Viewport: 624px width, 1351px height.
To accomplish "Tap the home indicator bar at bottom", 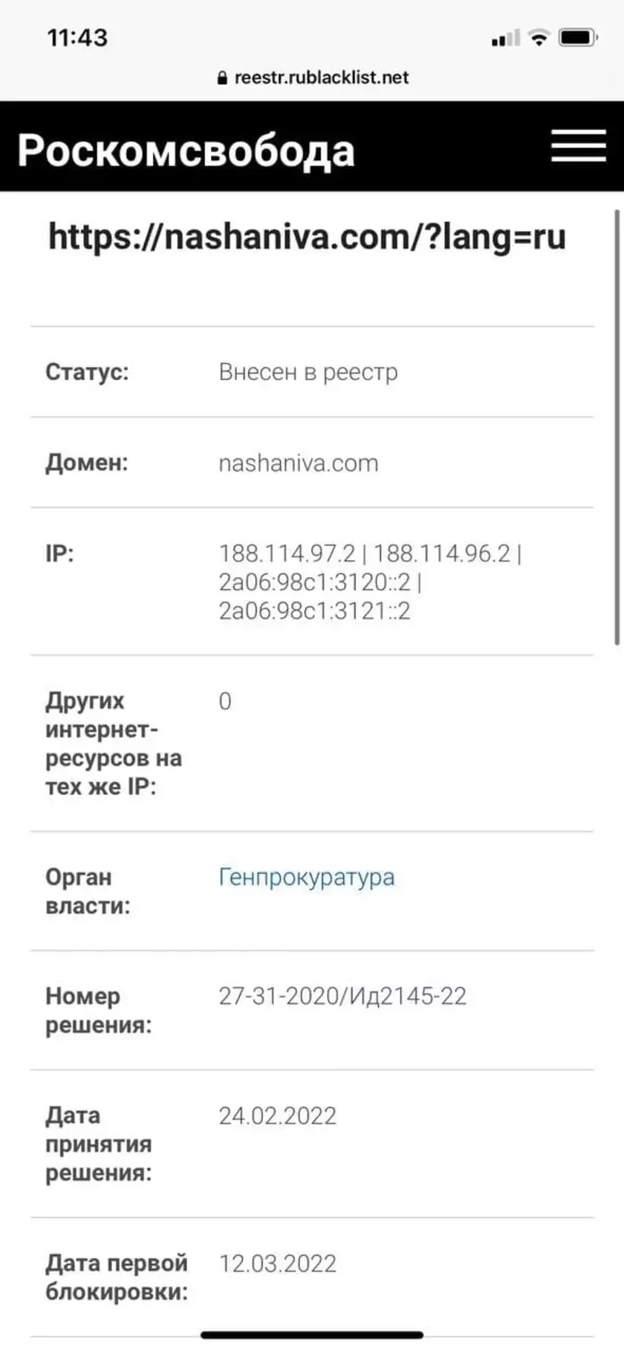I will 312,1335.
